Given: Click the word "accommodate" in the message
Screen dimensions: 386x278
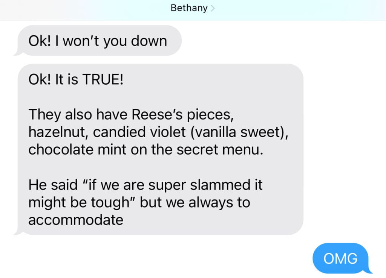Looking at the screenshot, I should pos(76,220).
